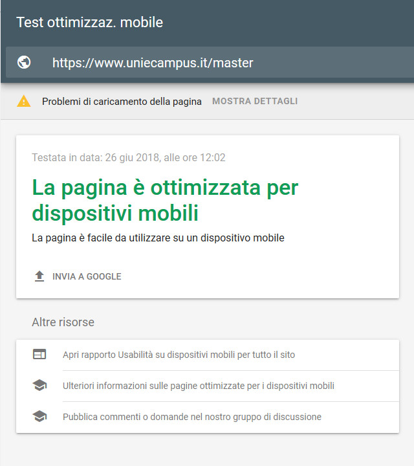414x466 pixels.
Task: Click Problemi di caricamento della pagina text
Action: click(122, 102)
